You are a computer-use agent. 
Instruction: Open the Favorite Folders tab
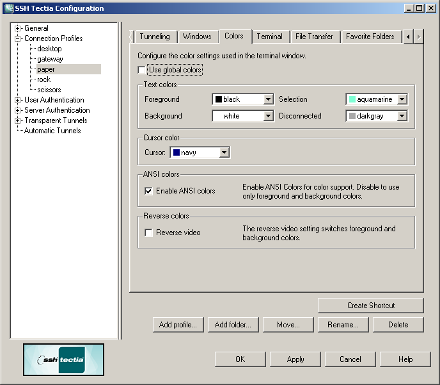click(x=370, y=37)
